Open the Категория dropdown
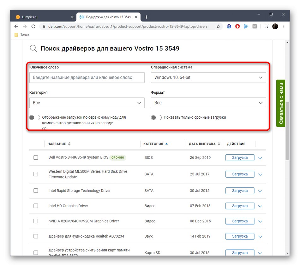 click(87, 103)
